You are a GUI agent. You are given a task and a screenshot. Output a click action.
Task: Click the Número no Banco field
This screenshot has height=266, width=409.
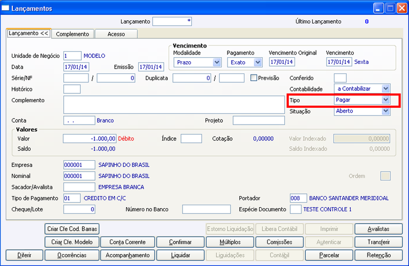(x=207, y=209)
